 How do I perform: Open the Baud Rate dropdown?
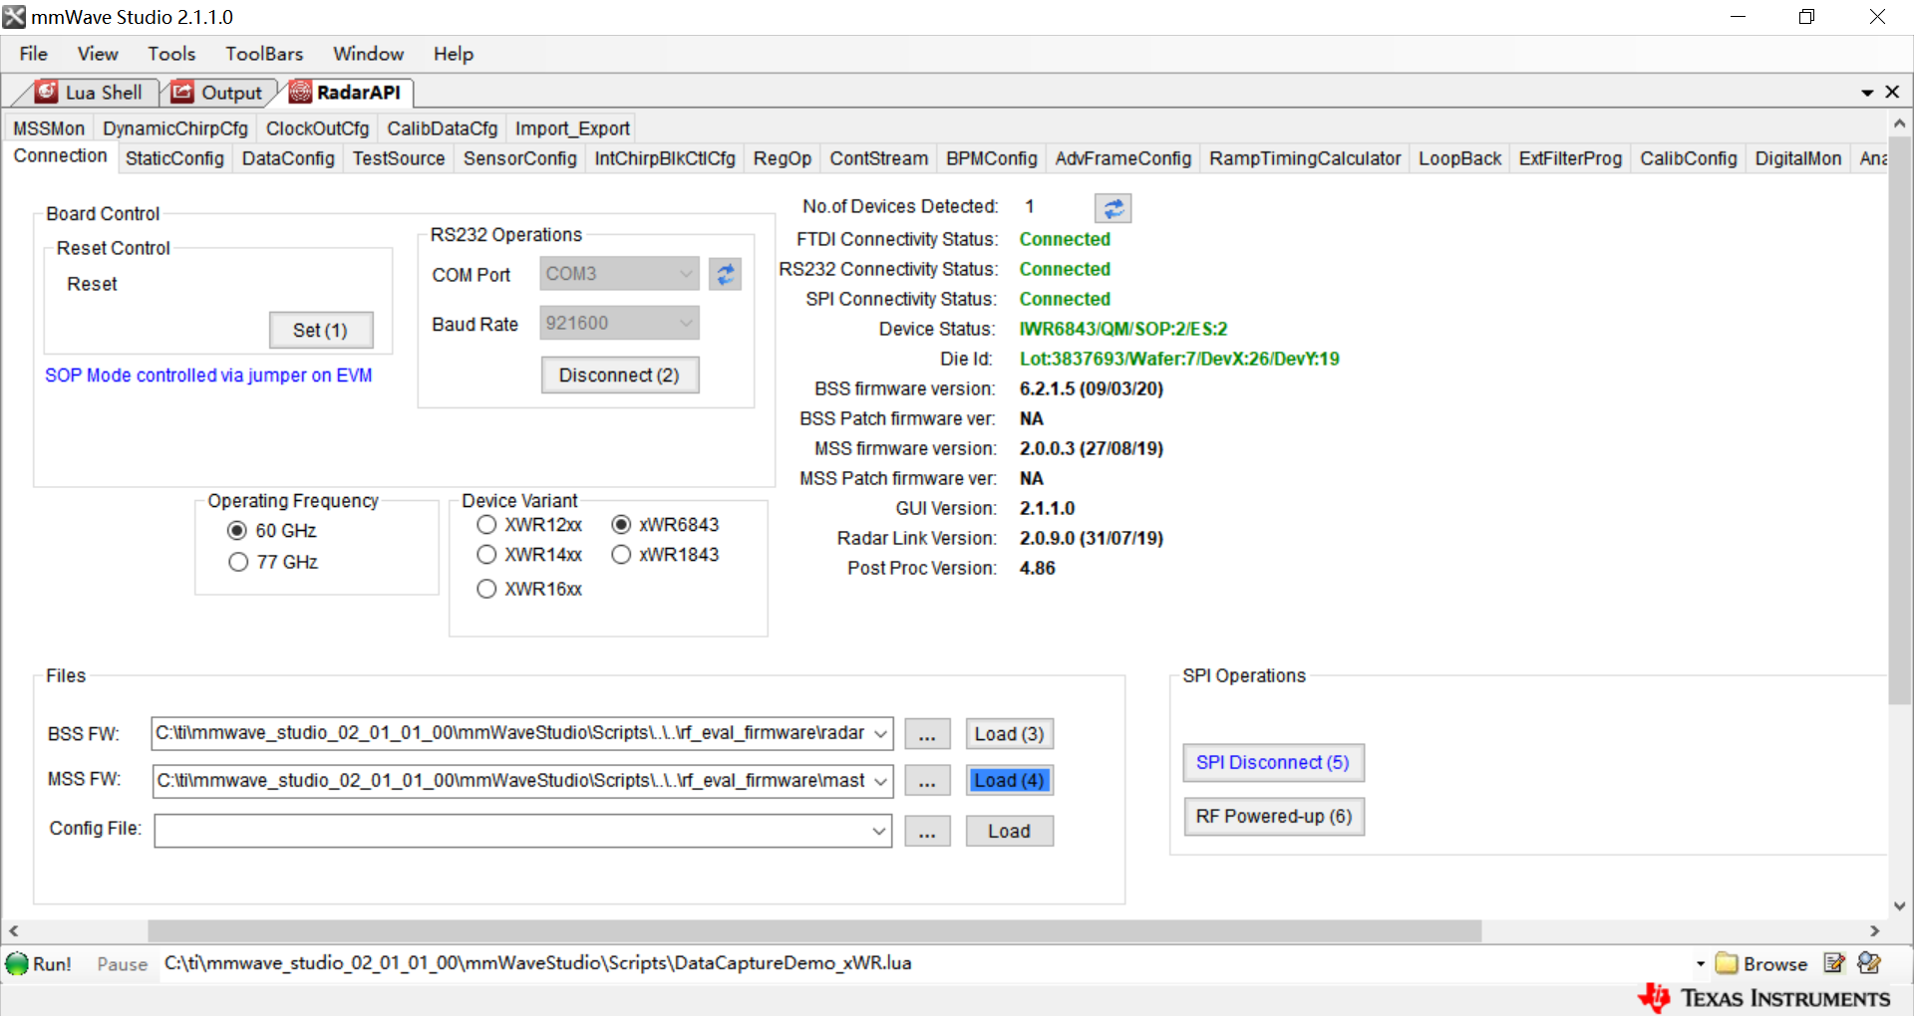coord(685,322)
